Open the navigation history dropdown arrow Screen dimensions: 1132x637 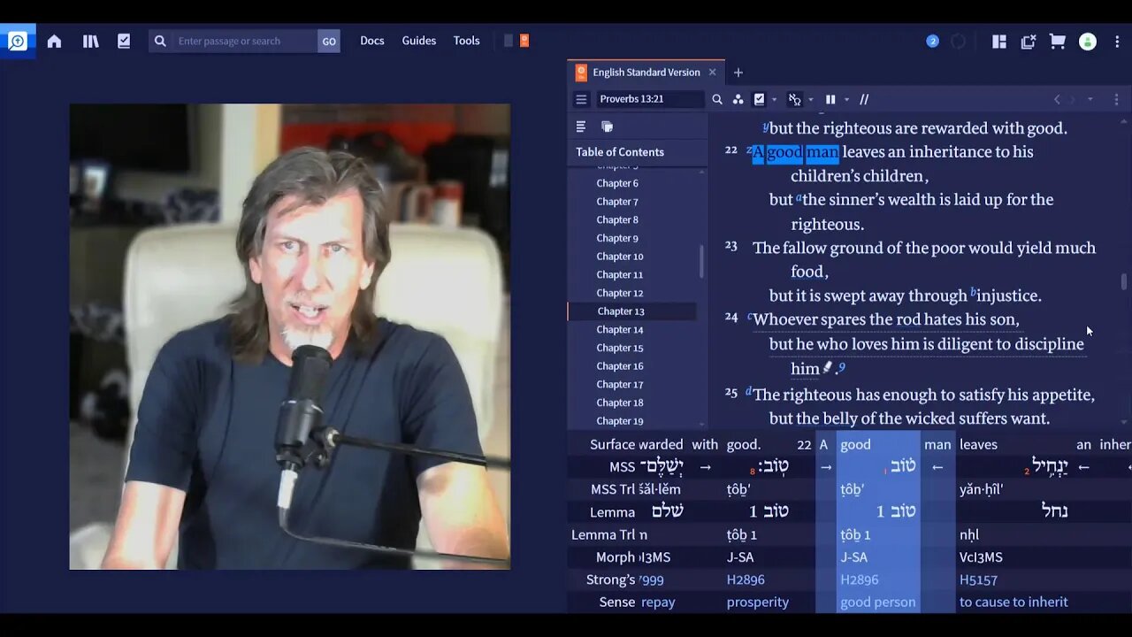[x=1090, y=99]
